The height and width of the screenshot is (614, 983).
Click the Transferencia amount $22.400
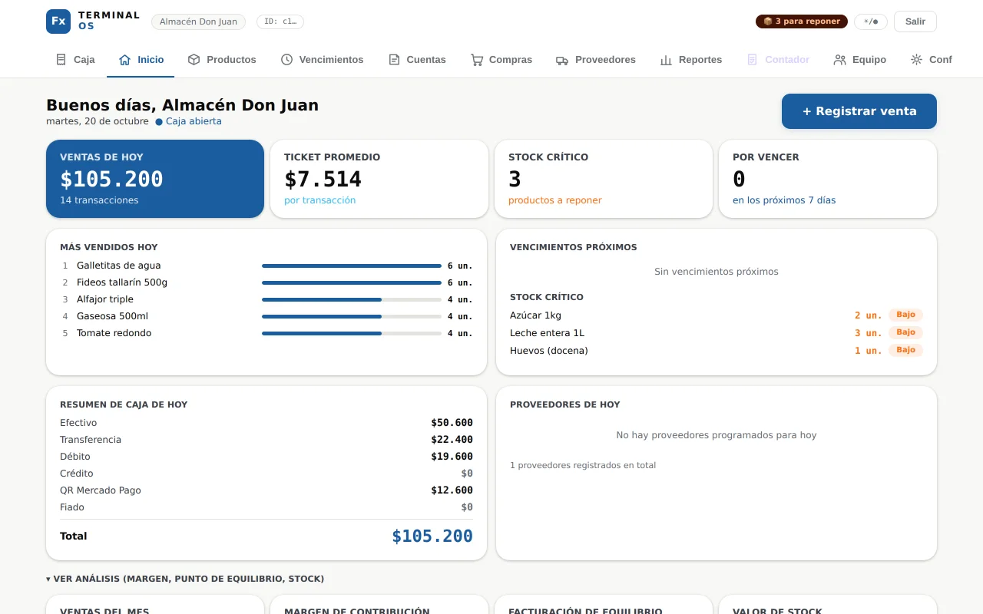point(452,440)
